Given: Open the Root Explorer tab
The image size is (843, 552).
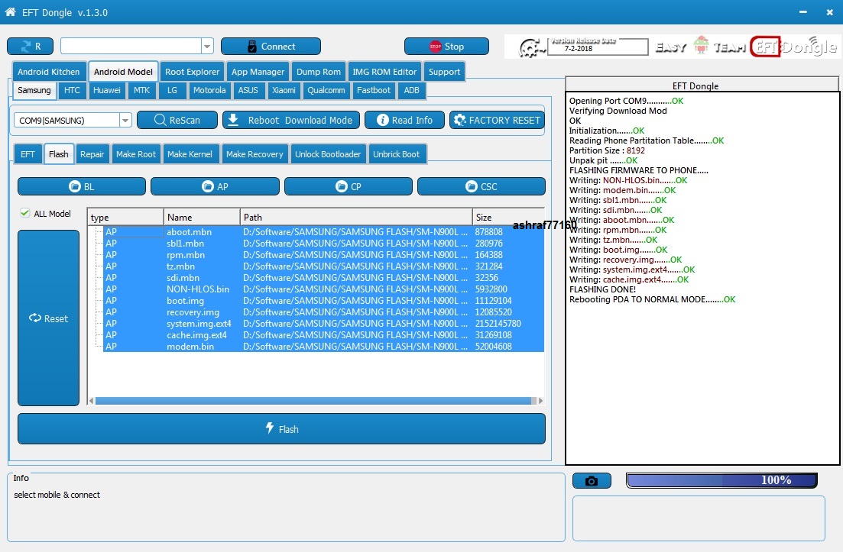Looking at the screenshot, I should 192,72.
